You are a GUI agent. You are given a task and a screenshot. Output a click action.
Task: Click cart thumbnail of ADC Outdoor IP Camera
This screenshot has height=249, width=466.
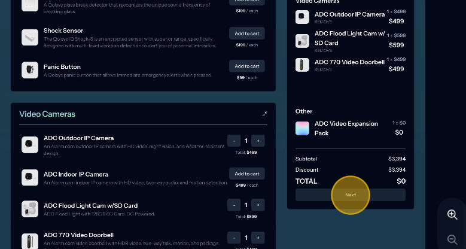[302, 17]
